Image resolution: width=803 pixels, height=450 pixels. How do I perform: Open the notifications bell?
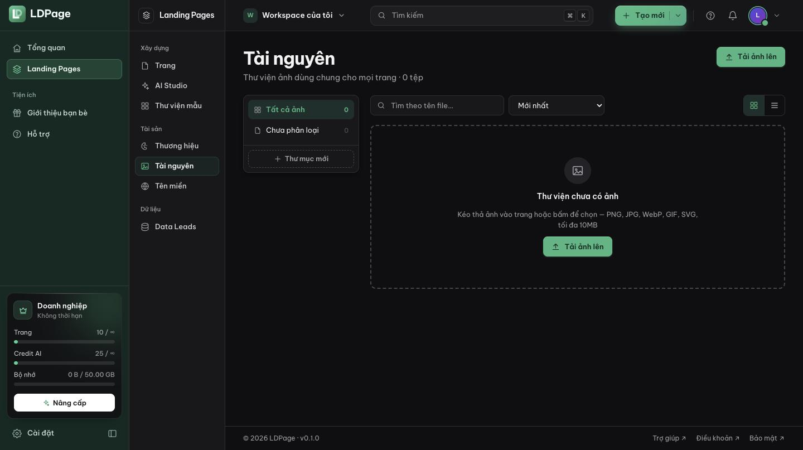coord(733,16)
